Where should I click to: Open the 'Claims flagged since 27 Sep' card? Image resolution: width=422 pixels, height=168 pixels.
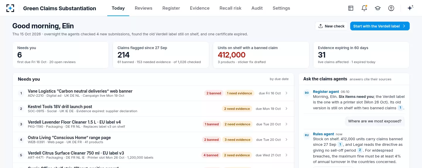[x=161, y=55]
